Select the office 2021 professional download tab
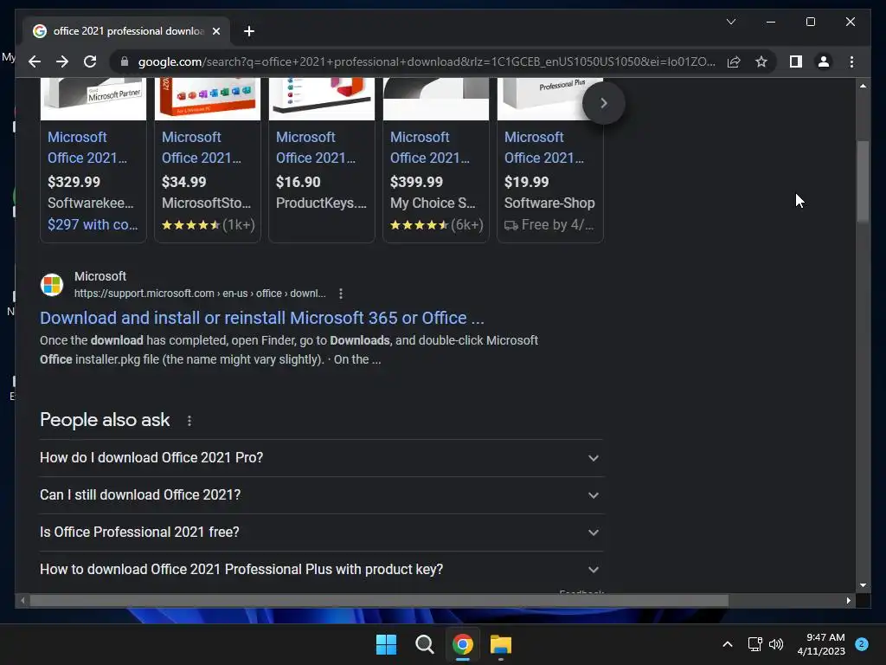This screenshot has height=665, width=886. click(126, 31)
